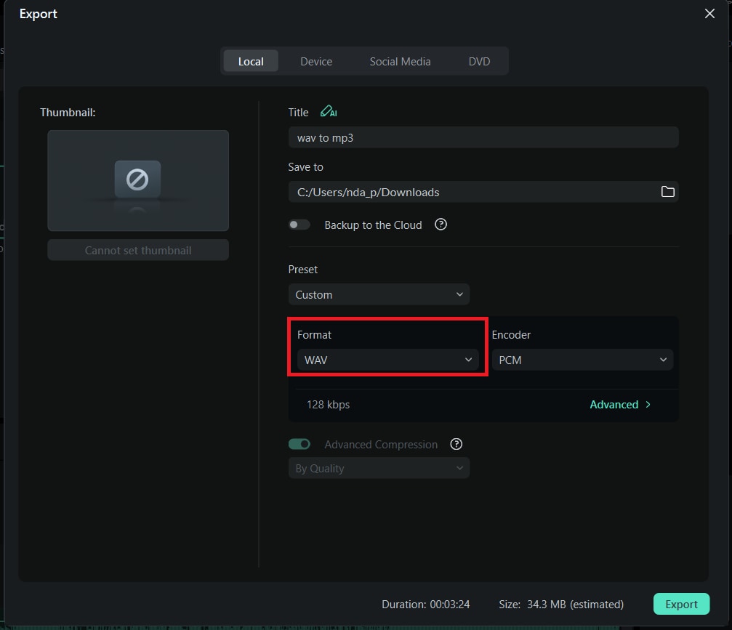Image resolution: width=732 pixels, height=630 pixels.
Task: Toggle the Advanced Compression switch off
Action: [299, 443]
